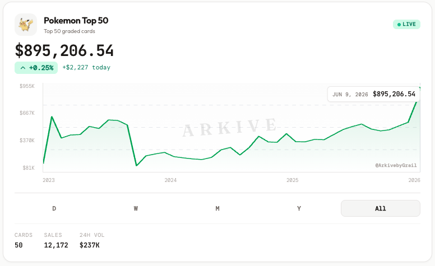Select the W time range tab

[136, 208]
